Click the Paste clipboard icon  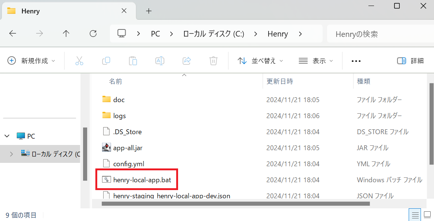tap(133, 61)
